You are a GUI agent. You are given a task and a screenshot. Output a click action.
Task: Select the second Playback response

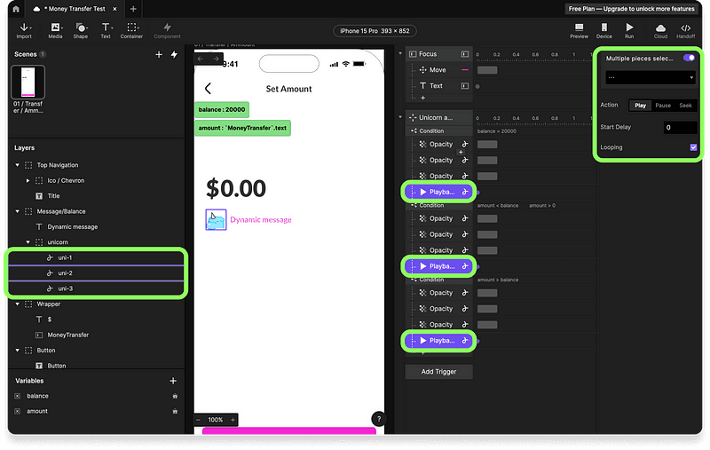438,266
